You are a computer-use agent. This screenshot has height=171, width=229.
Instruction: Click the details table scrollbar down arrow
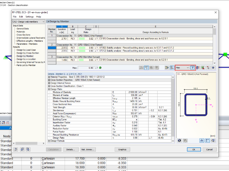point(173,141)
